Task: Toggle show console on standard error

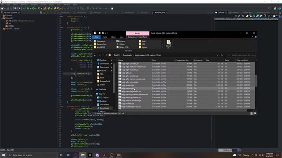Action: click(261, 16)
